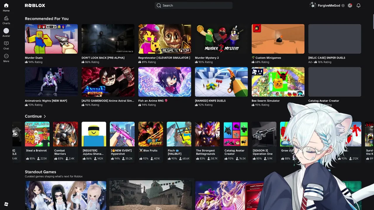Image resolution: width=374 pixels, height=210 pixels.
Task: Open the Blox Fruits game icon
Action: pyautogui.click(x=150, y=134)
